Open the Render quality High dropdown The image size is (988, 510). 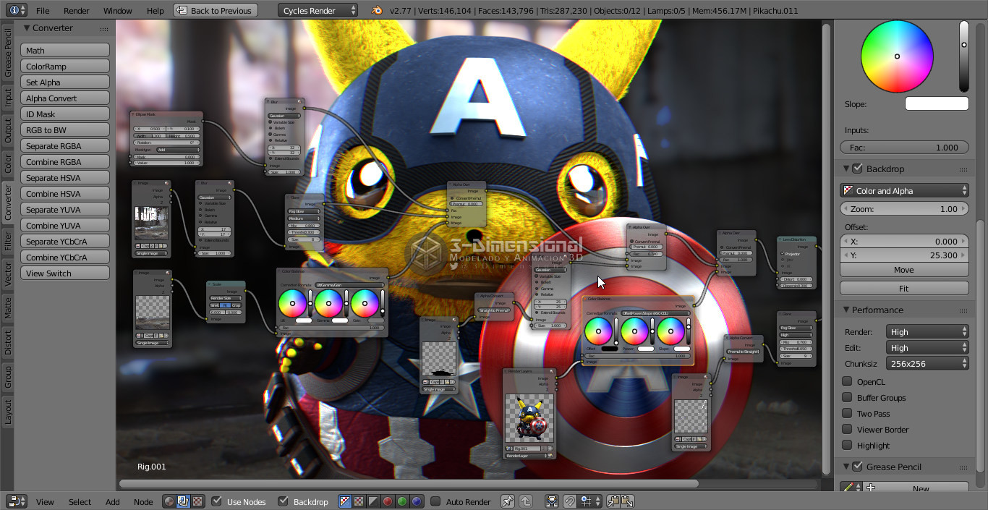pos(928,331)
